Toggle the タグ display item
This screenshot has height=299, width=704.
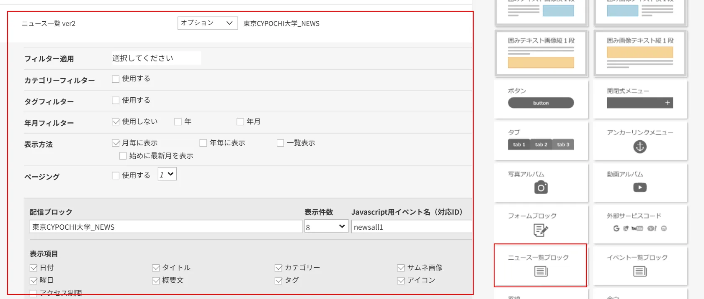click(x=279, y=281)
